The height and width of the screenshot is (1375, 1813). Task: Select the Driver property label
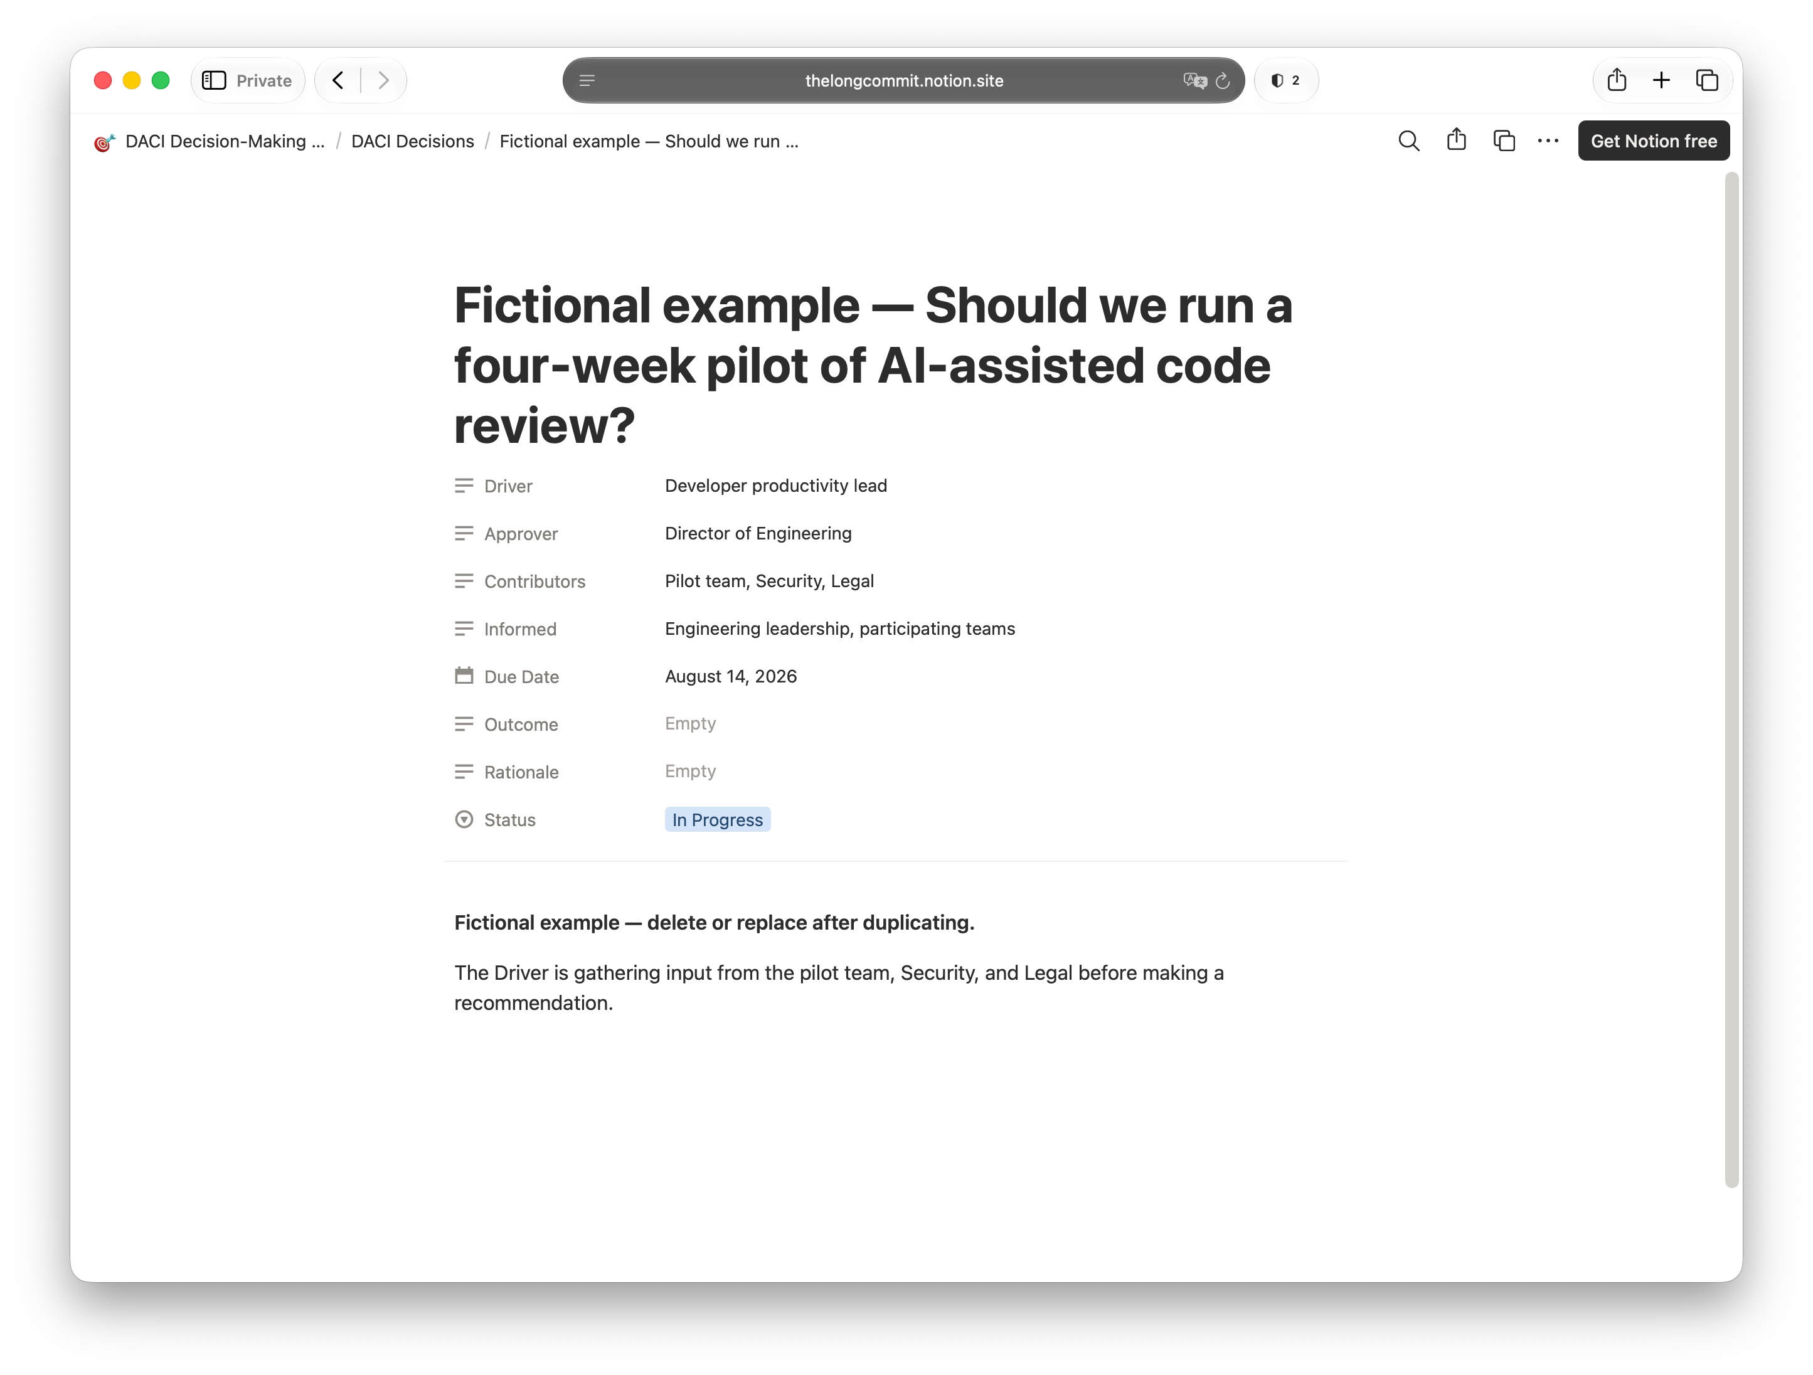click(508, 486)
